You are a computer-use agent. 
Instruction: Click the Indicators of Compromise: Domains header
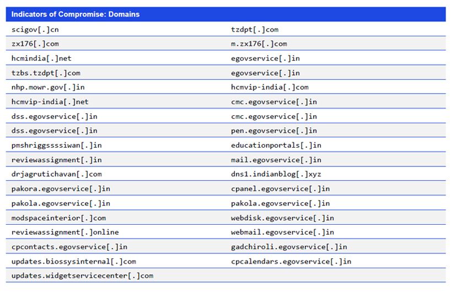pos(76,14)
